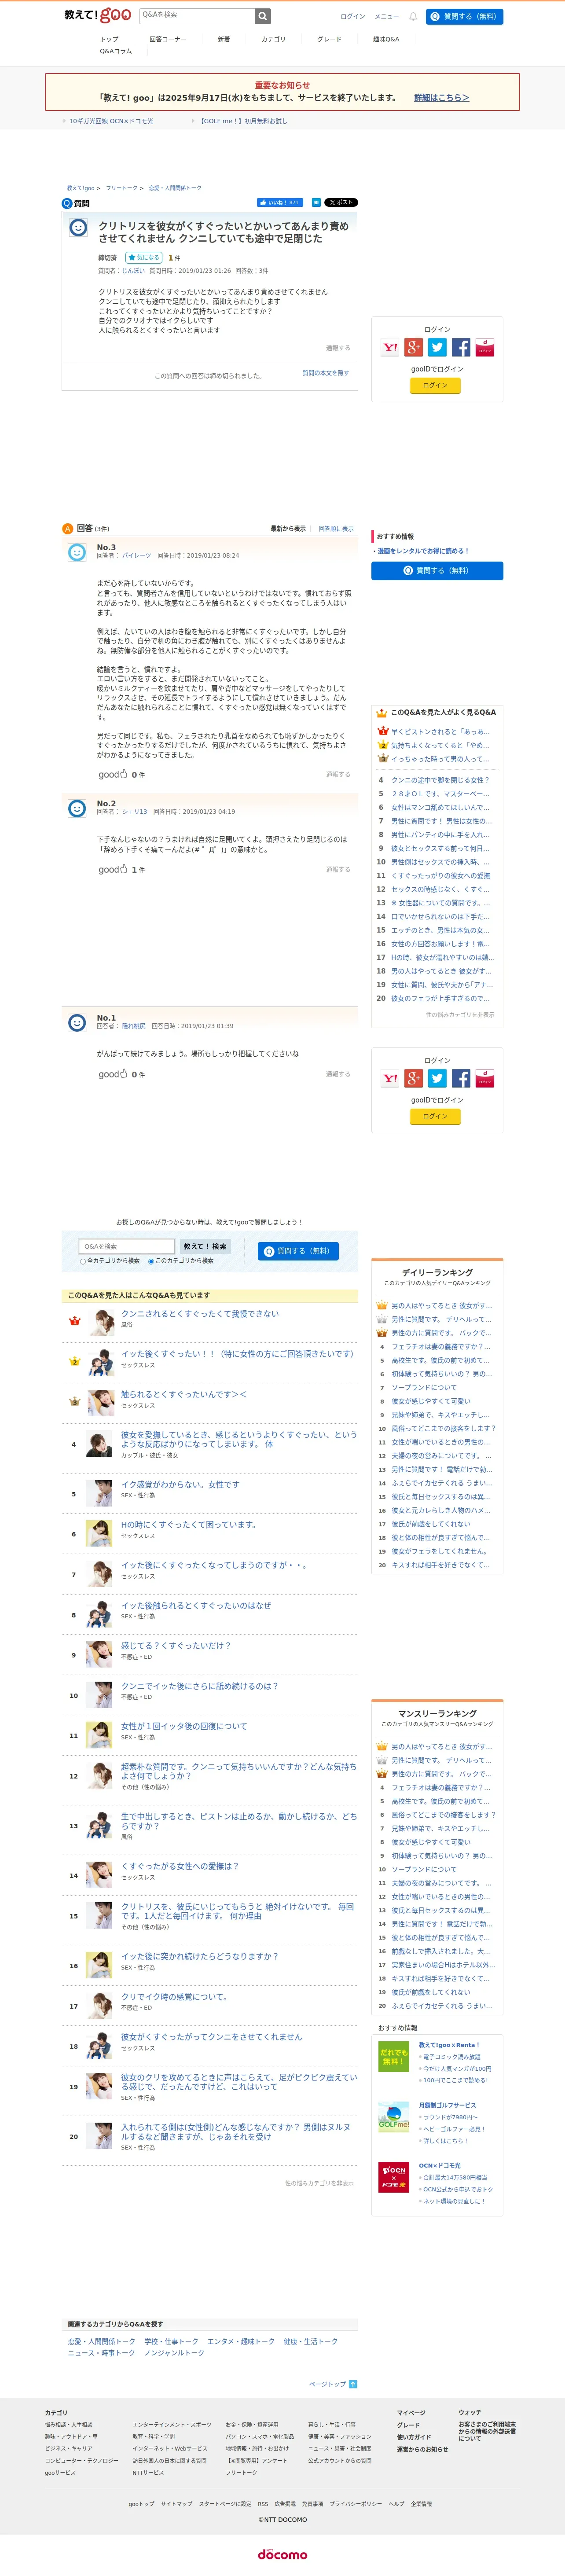Click 恋愛・人間関係トーク breadcrumb link
Image resolution: width=565 pixels, height=2576 pixels.
(x=175, y=188)
